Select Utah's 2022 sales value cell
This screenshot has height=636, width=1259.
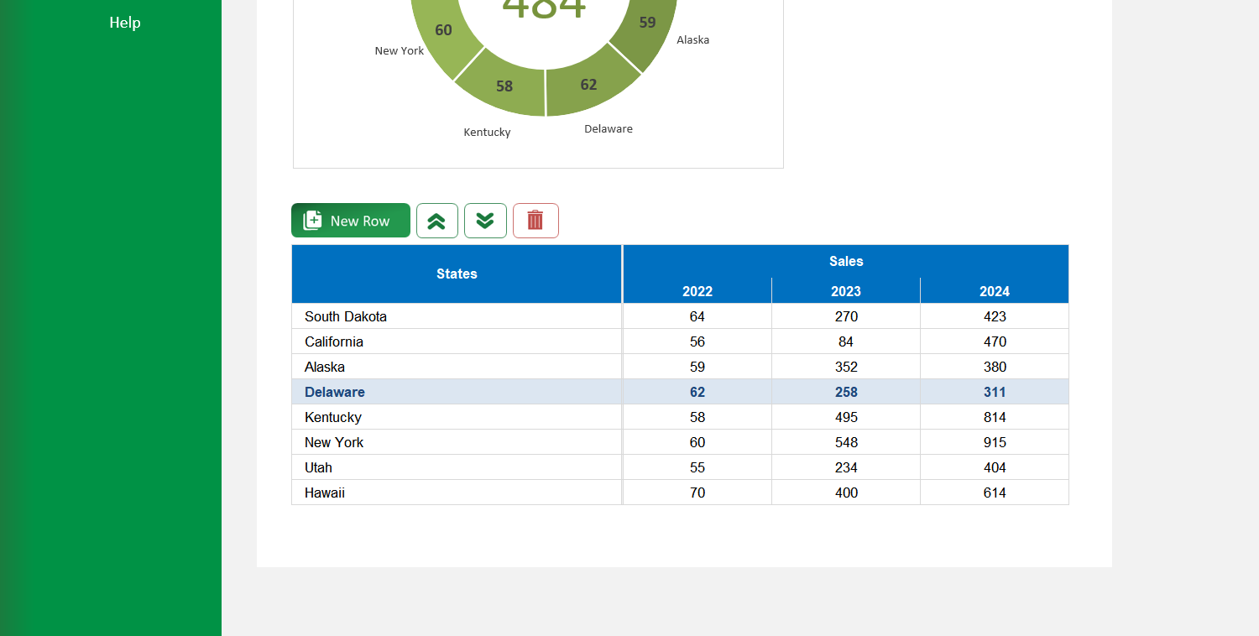coord(697,467)
